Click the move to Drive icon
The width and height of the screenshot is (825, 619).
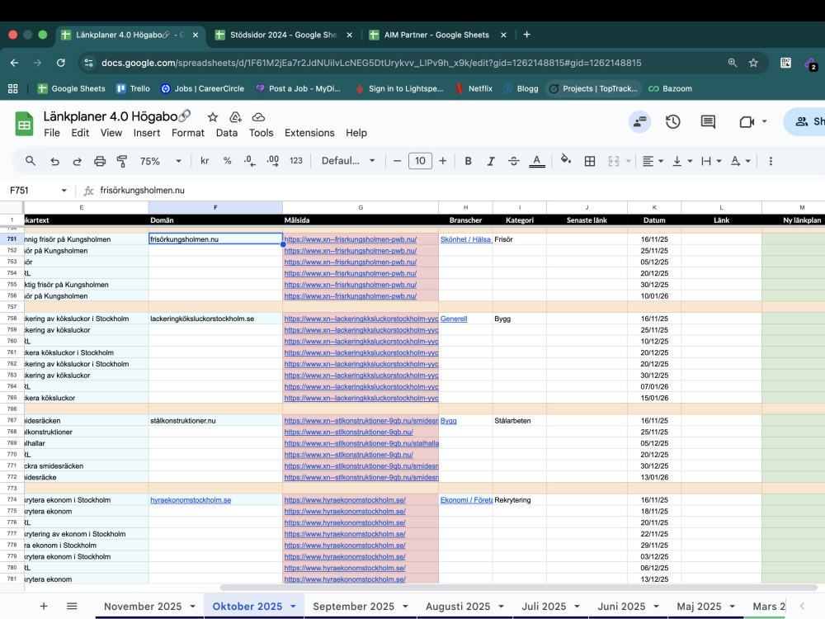[x=235, y=117]
